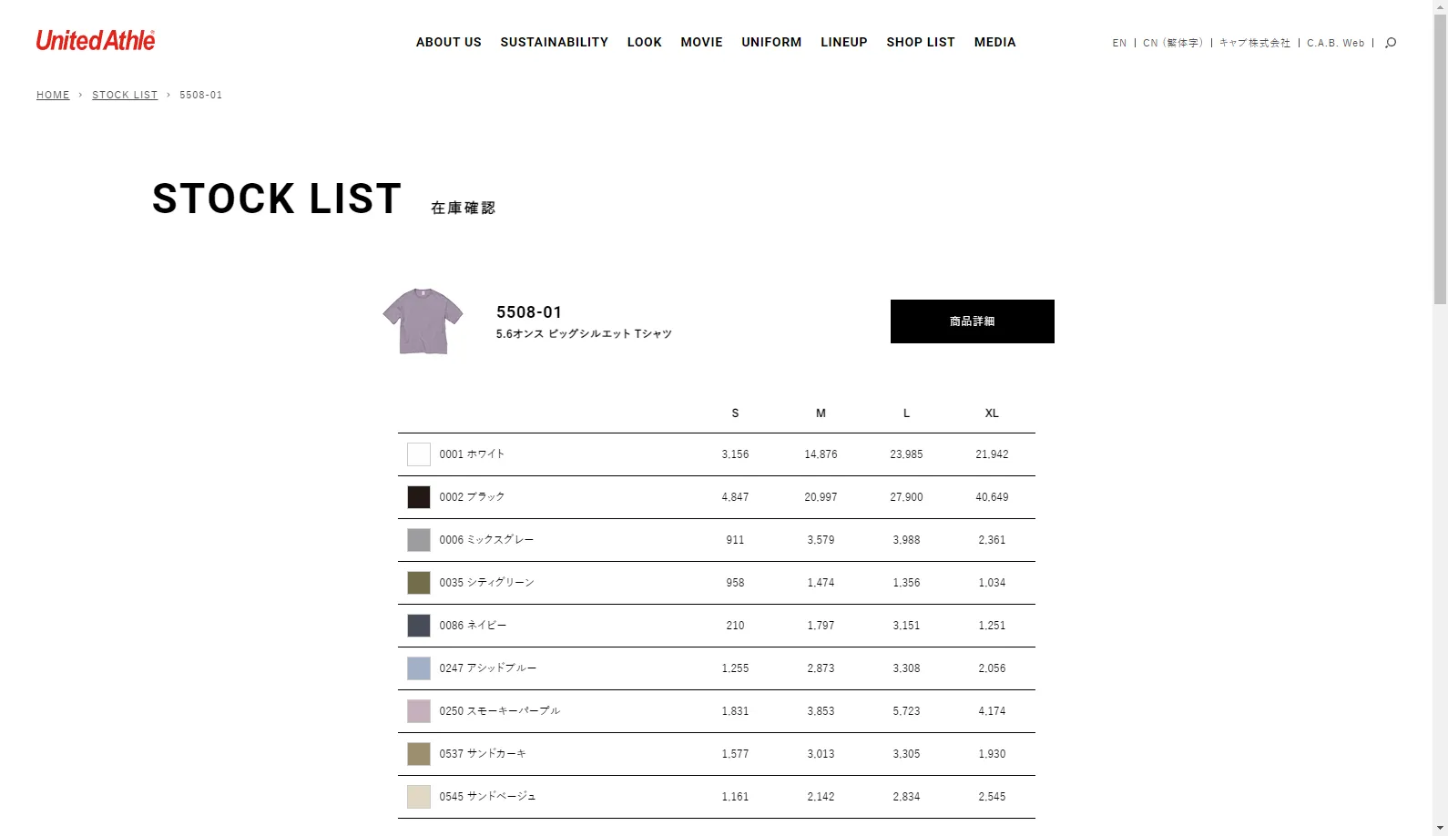Go to the LINEUP page
The height and width of the screenshot is (836, 1448).
[x=844, y=42]
